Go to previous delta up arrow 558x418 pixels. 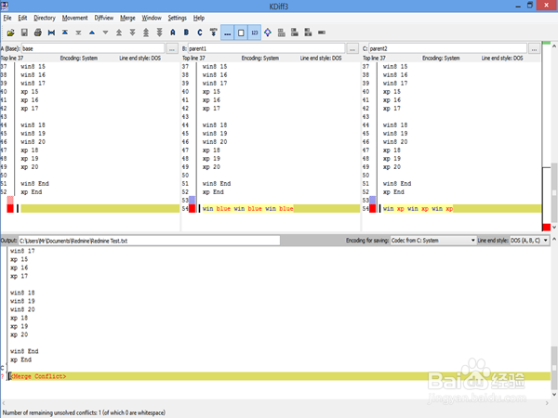click(92, 33)
